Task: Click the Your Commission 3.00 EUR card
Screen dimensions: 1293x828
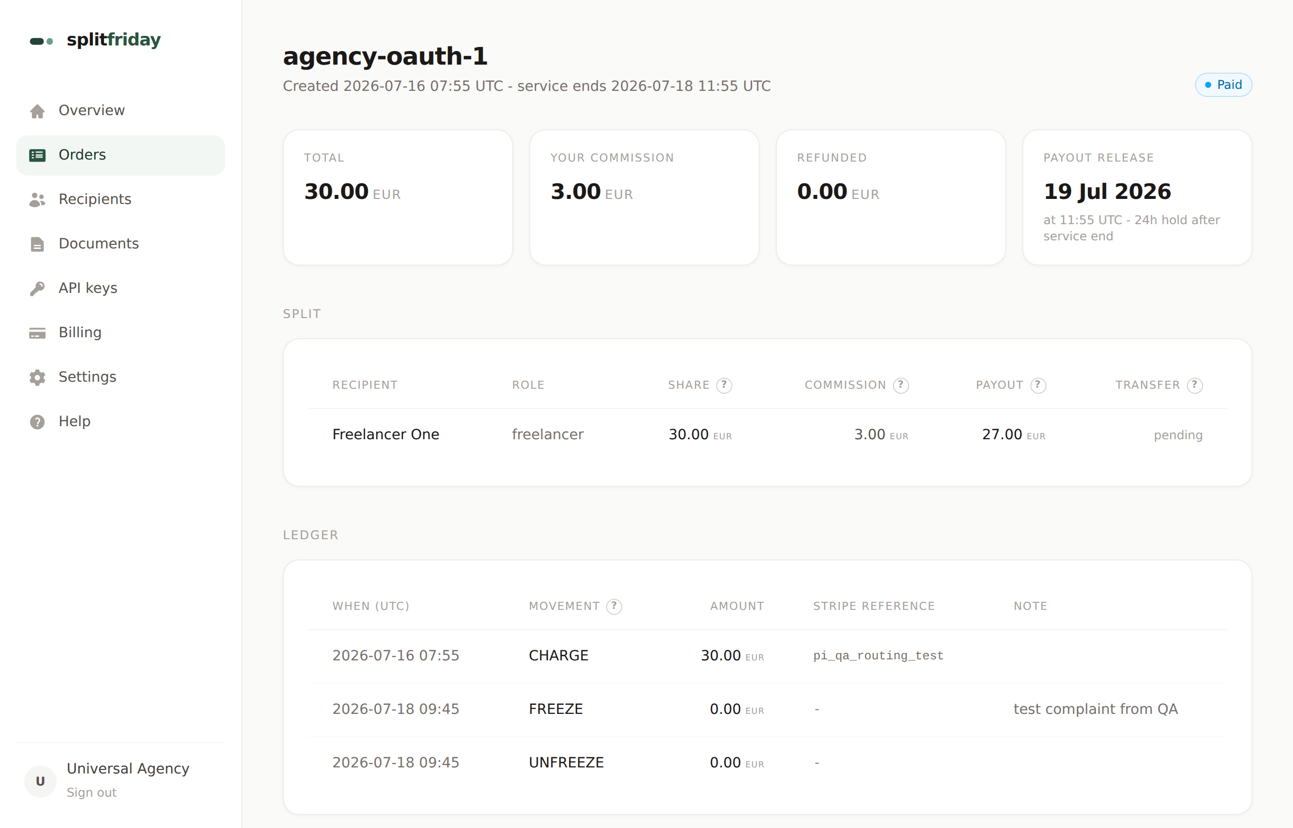Action: [x=644, y=197]
